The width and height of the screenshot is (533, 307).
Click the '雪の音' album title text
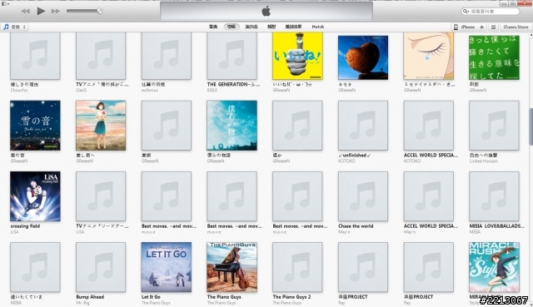point(17,156)
